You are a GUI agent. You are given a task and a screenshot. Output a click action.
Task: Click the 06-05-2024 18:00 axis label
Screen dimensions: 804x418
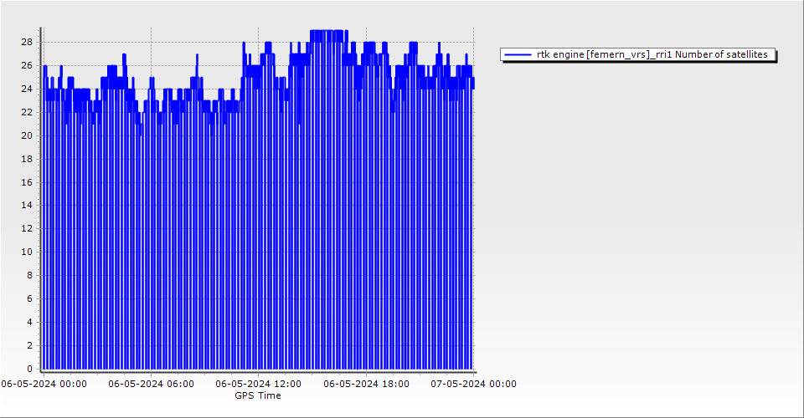[366, 385]
